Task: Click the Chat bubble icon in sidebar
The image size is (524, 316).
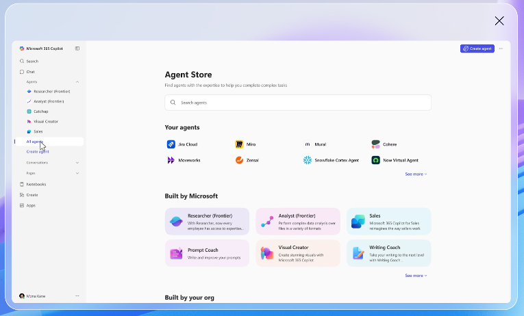Action: pyautogui.click(x=22, y=72)
